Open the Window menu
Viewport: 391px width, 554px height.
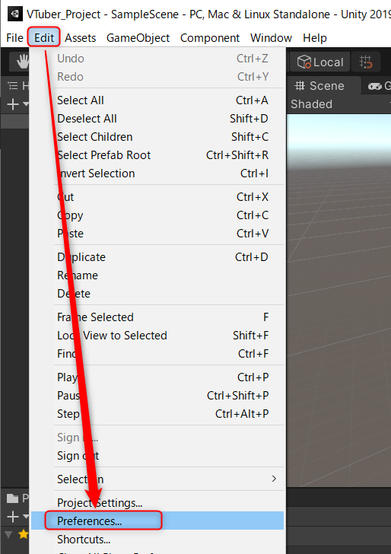pos(271,38)
